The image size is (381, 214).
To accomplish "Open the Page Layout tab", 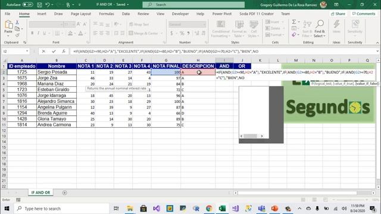I will pyautogui.click(x=81, y=14).
